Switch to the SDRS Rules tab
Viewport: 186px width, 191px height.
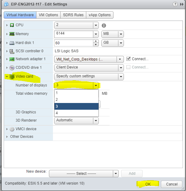pyautogui.click(x=73, y=15)
